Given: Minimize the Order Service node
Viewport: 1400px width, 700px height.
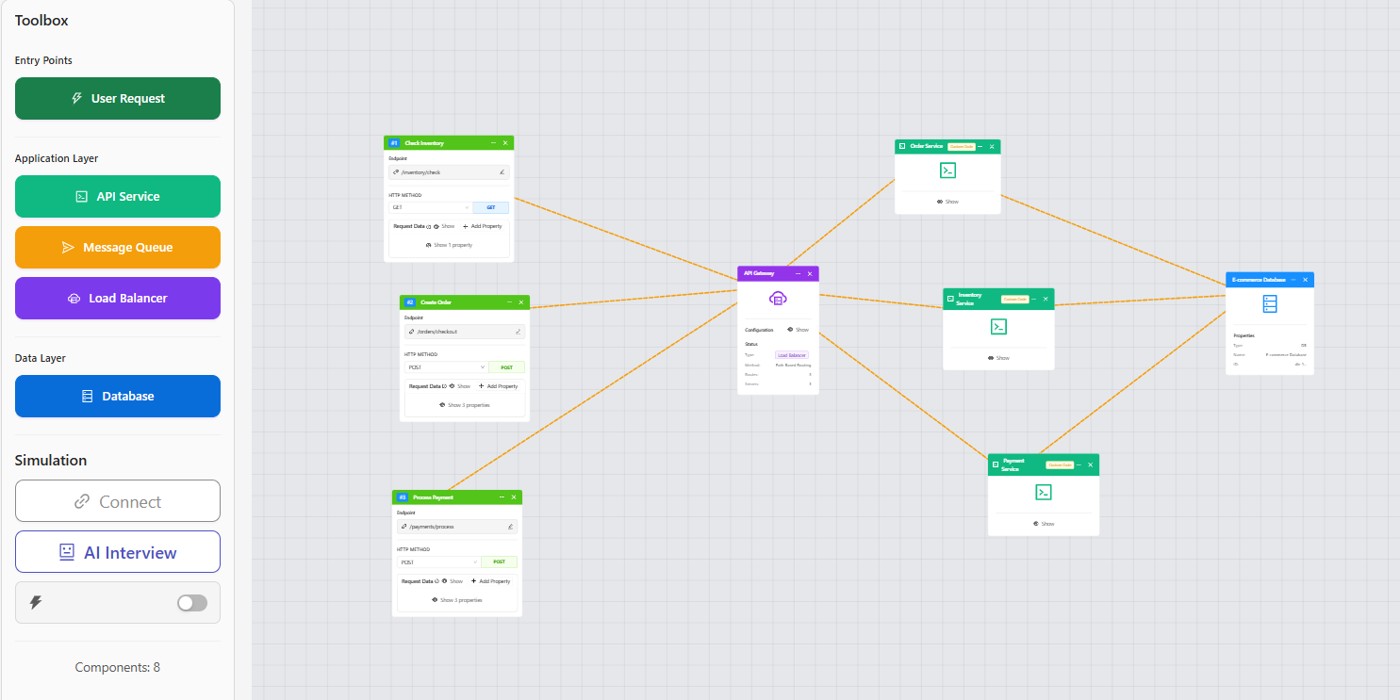Looking at the screenshot, I should pyautogui.click(x=980, y=146).
